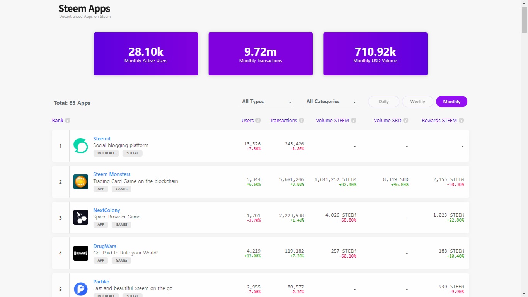Select the Monthly view tab
The height and width of the screenshot is (297, 528).
click(451, 102)
